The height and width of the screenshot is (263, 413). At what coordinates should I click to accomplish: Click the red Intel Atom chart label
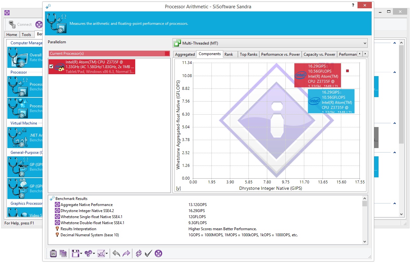tap(318, 75)
